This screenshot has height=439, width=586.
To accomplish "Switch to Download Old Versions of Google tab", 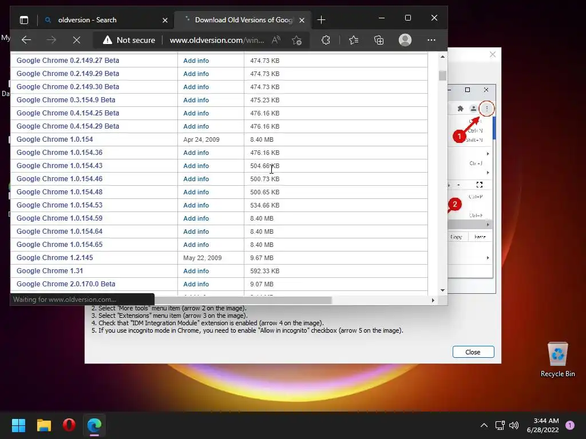I will [242, 20].
